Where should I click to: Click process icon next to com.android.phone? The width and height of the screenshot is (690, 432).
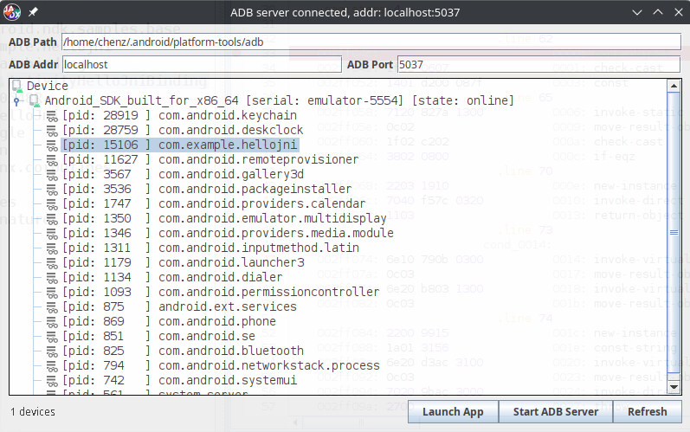click(x=52, y=321)
